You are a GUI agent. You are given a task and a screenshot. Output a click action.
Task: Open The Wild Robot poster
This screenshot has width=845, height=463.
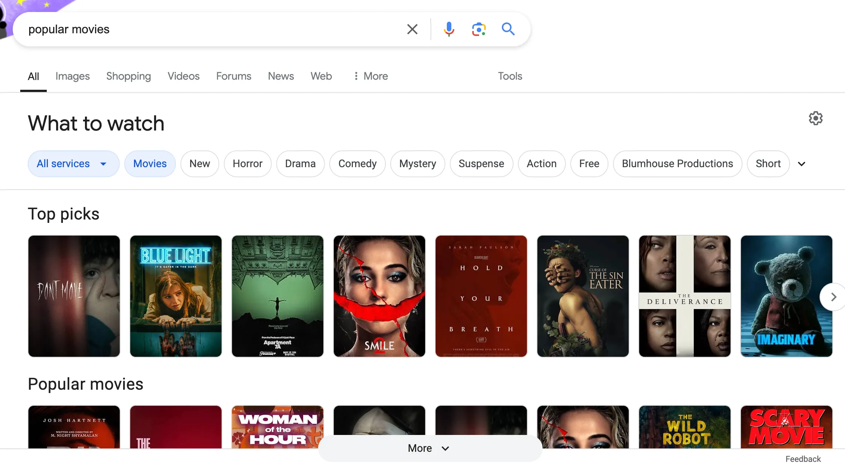click(685, 427)
